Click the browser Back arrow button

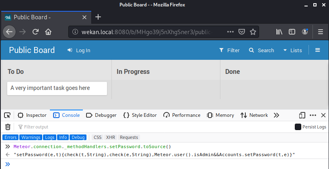click(x=9, y=32)
